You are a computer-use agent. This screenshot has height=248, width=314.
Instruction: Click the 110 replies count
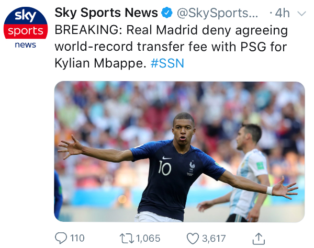(77, 238)
